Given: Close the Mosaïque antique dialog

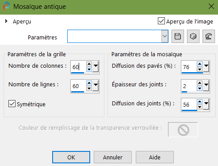Looking at the screenshot, I should [211, 6].
